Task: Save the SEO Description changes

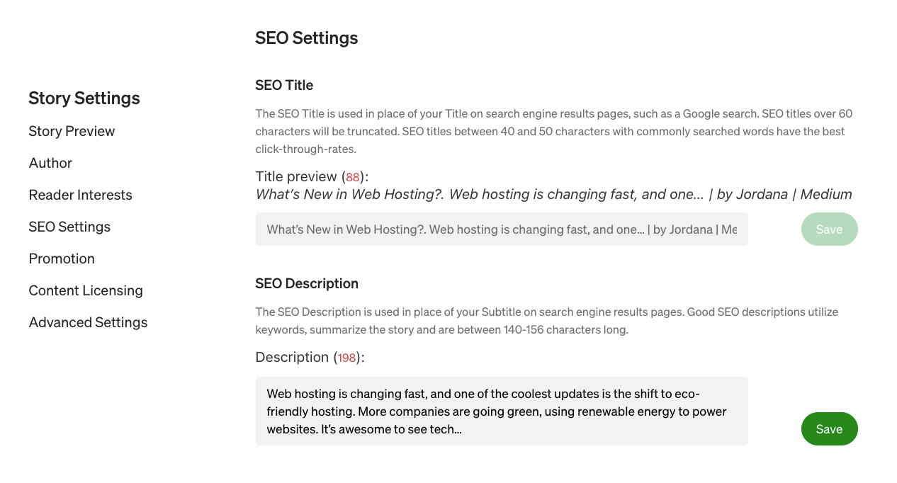Action: (829, 428)
